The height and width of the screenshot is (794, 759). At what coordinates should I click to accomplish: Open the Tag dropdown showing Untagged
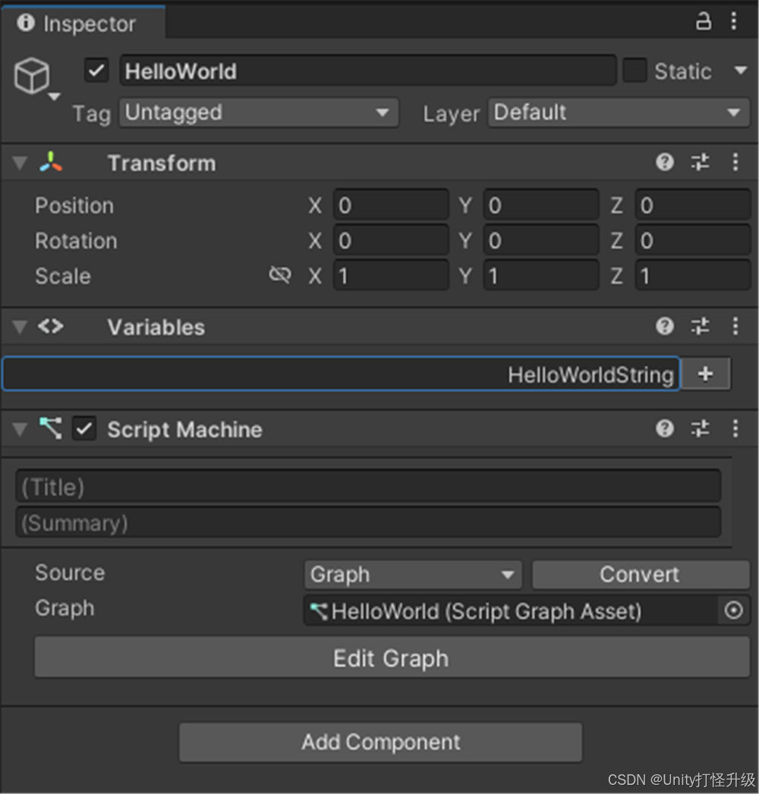pos(259,112)
